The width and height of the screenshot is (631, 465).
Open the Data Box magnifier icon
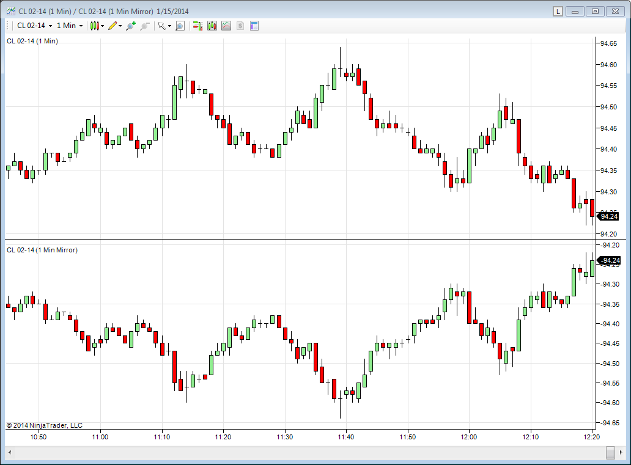180,26
